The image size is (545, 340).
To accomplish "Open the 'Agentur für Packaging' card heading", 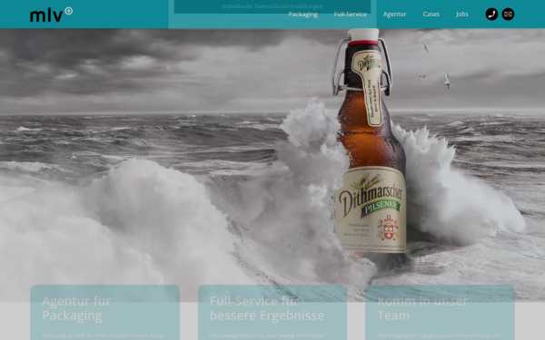I will [x=76, y=308].
